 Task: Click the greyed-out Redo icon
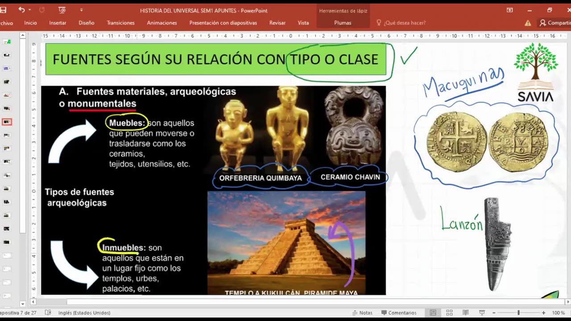(42, 10)
